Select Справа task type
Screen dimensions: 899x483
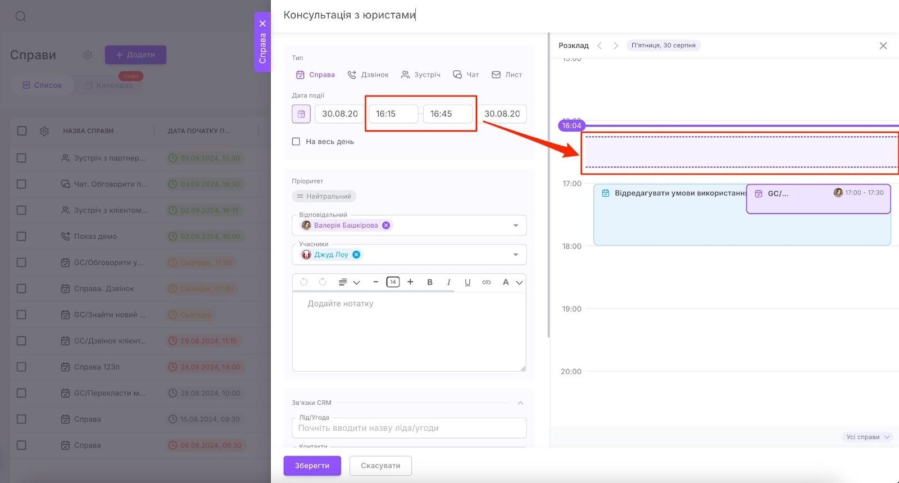315,75
